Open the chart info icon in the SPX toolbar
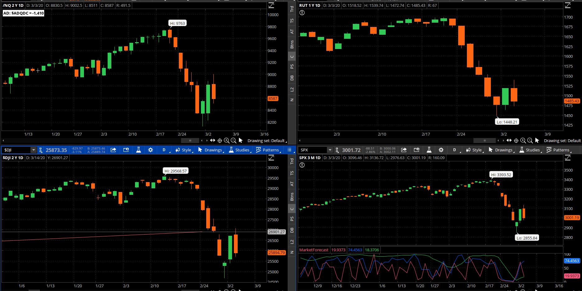Viewport: 582px width, 291px height. pos(417,150)
